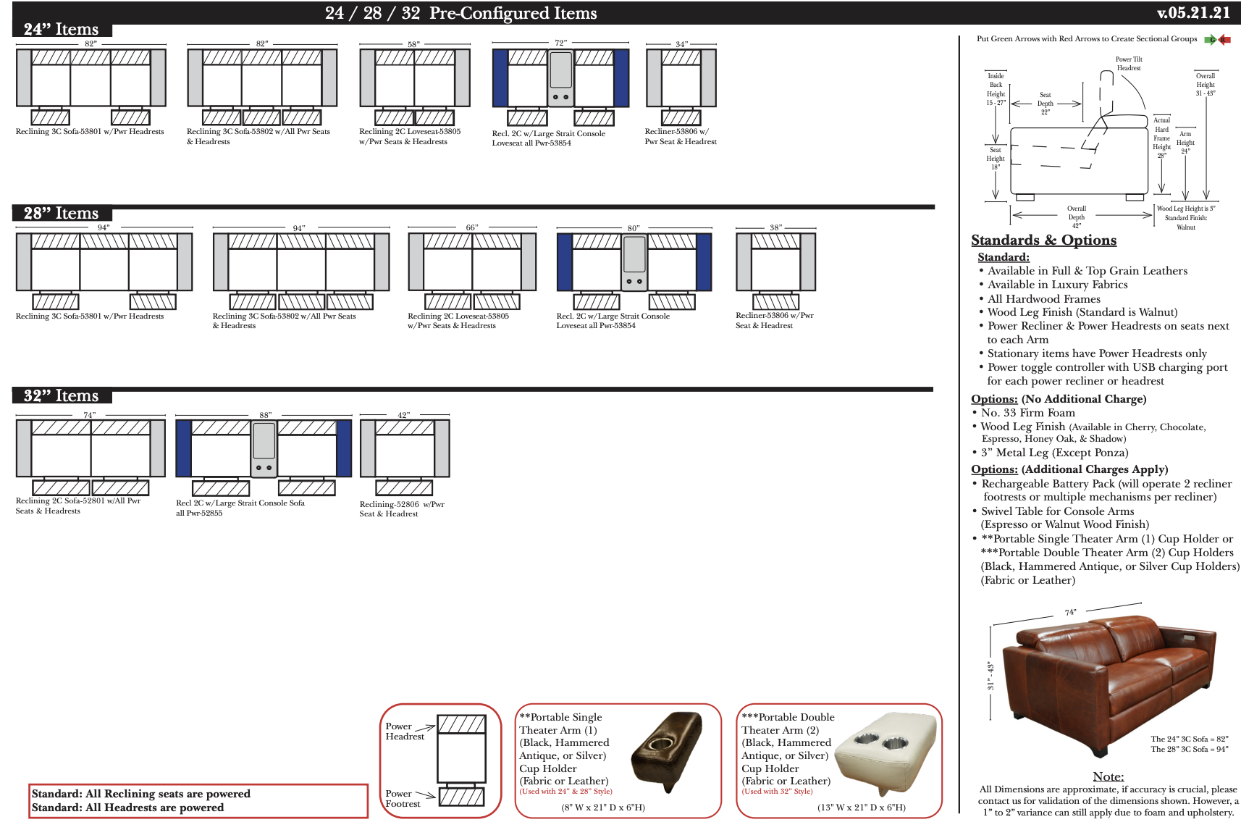1241x830 pixels.
Task: Click the version number v.05.21.21
Action: (x=1193, y=13)
